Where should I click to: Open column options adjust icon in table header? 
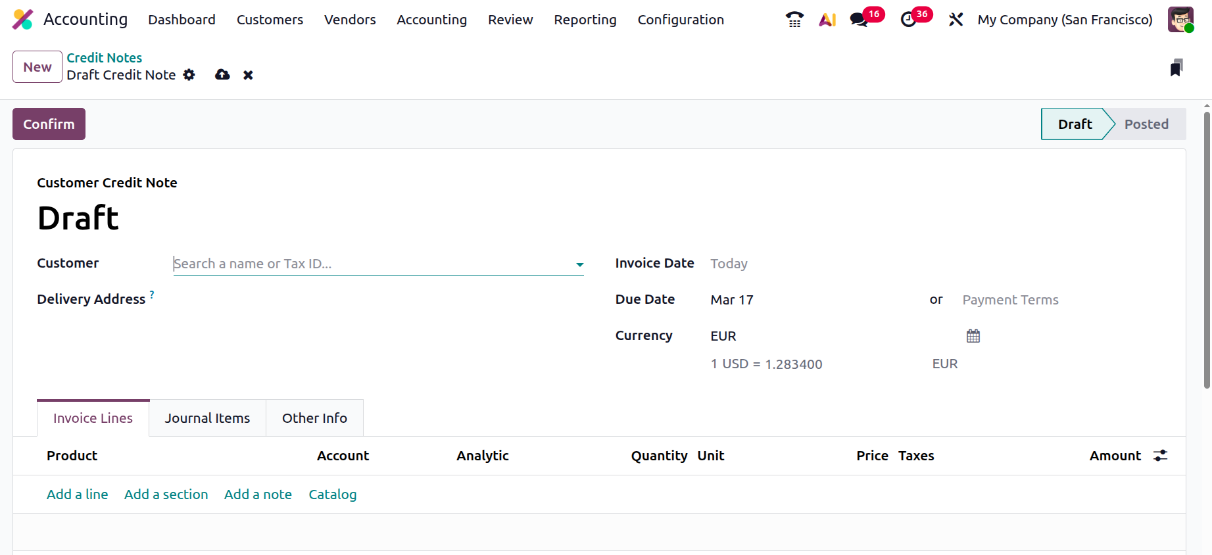1161,456
